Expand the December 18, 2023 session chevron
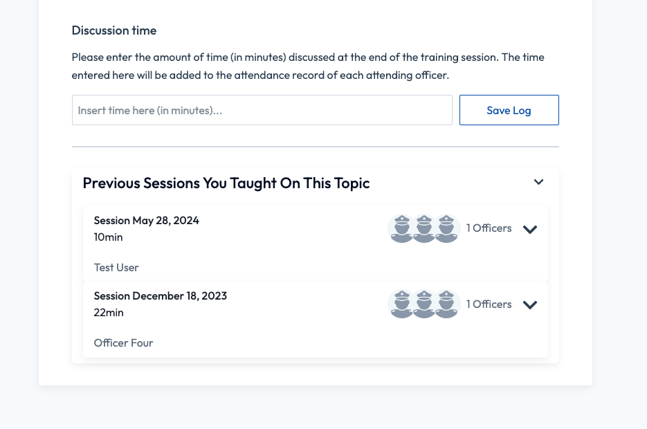647x429 pixels. [530, 304]
